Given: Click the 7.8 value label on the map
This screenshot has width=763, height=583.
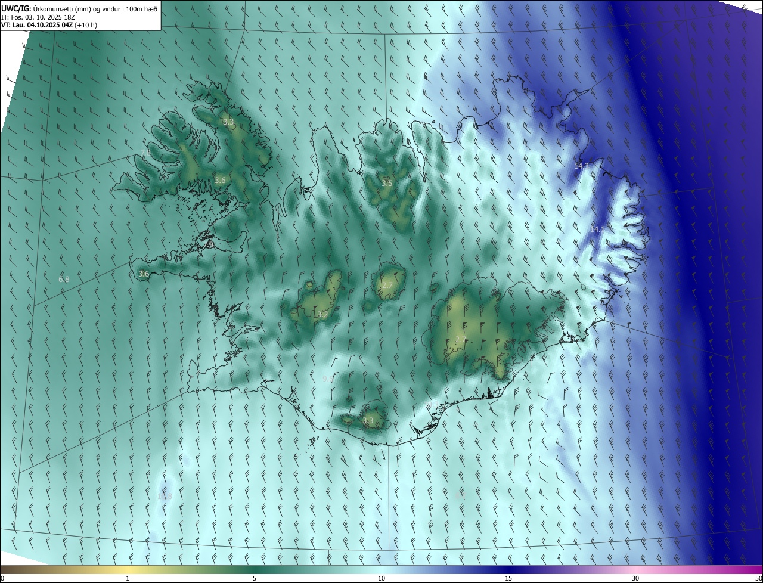Looking at the screenshot, I should (x=146, y=153).
